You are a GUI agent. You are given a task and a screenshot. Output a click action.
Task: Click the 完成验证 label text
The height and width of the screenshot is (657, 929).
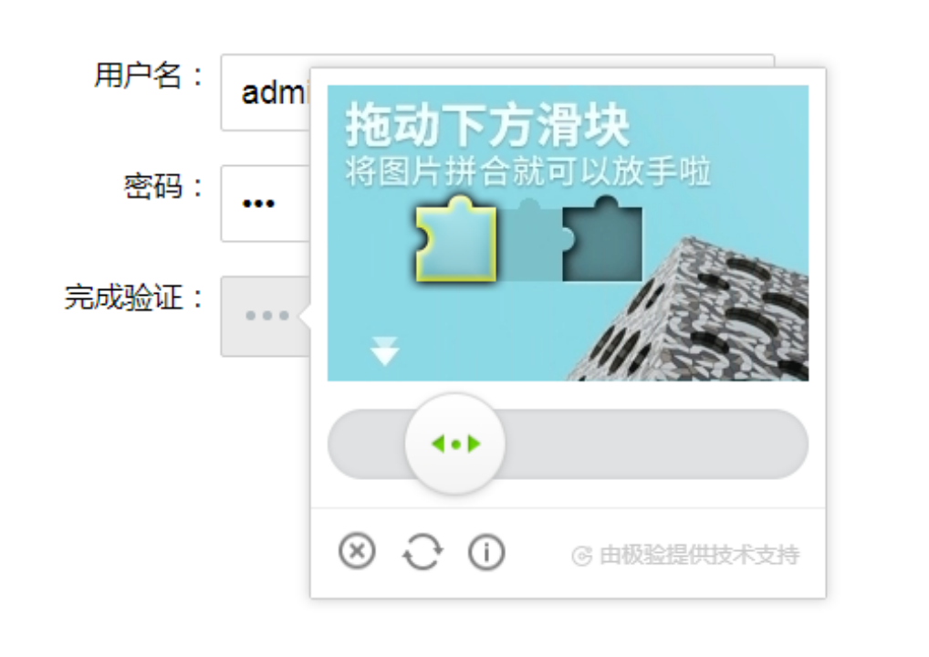[x=123, y=297]
